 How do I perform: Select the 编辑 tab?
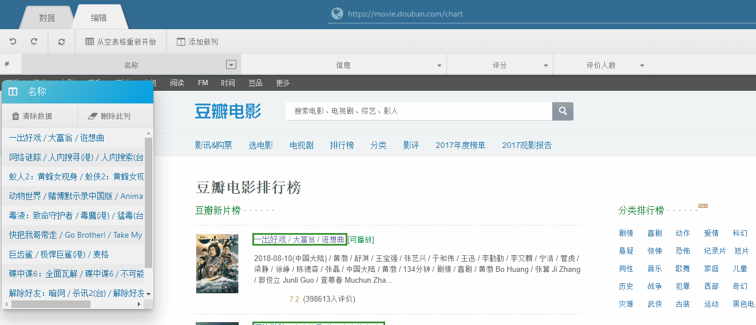click(x=98, y=18)
